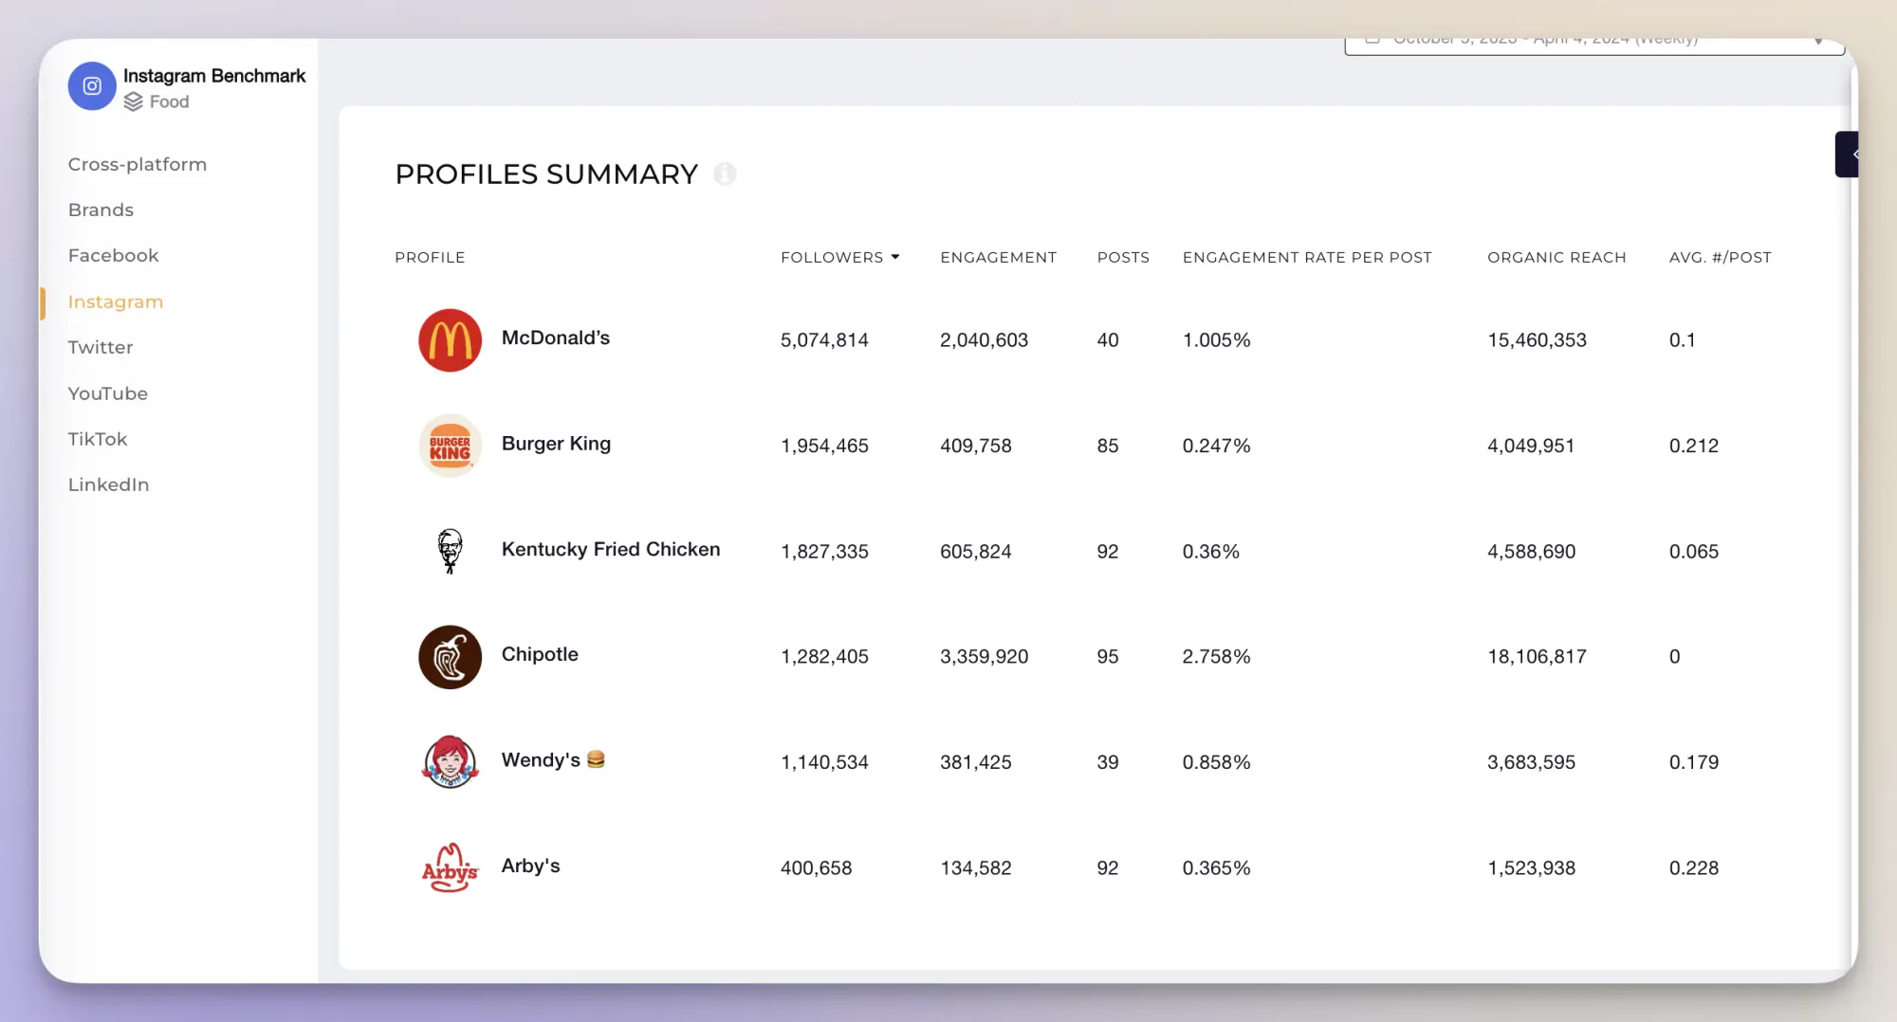This screenshot has height=1022, width=1897.
Task: Switch to TikTok benchmark
Action: (98, 438)
